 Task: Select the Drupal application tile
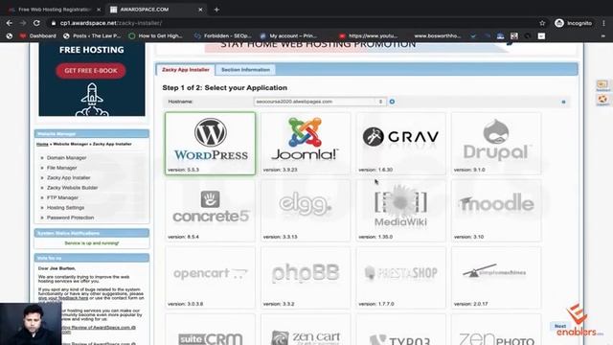(496, 144)
